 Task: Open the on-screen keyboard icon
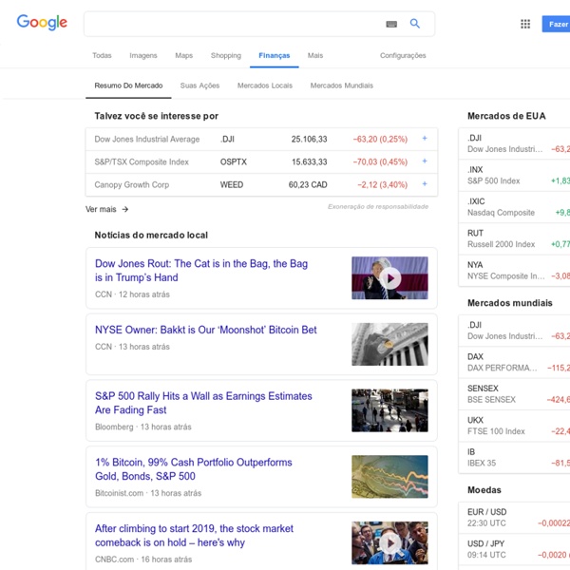point(391,24)
